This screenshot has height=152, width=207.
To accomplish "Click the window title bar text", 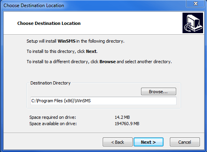I will pos(34,6).
